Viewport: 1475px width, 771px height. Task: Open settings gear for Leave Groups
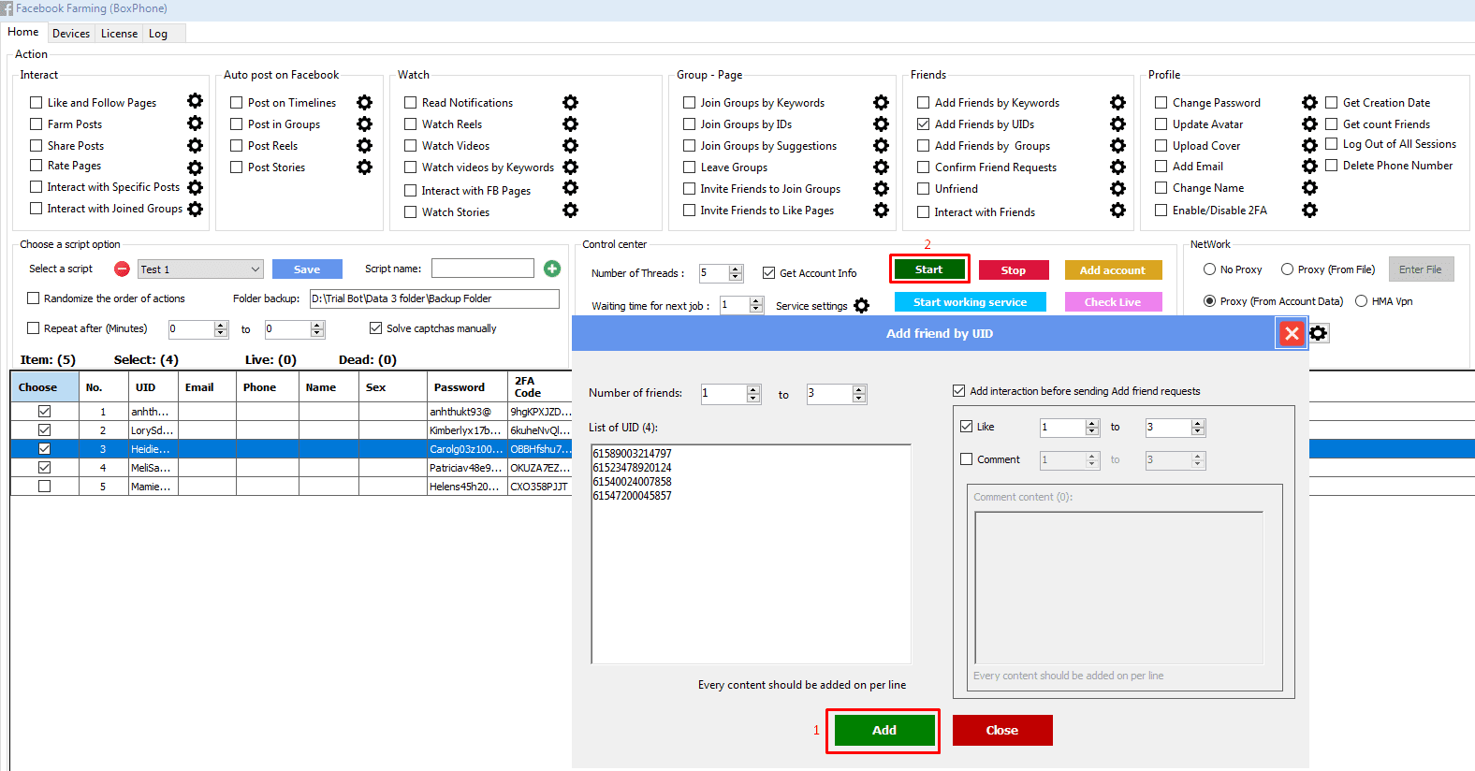881,167
